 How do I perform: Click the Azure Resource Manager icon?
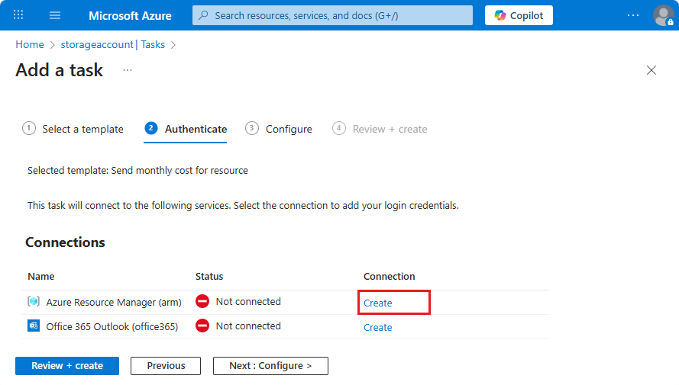pyautogui.click(x=34, y=302)
